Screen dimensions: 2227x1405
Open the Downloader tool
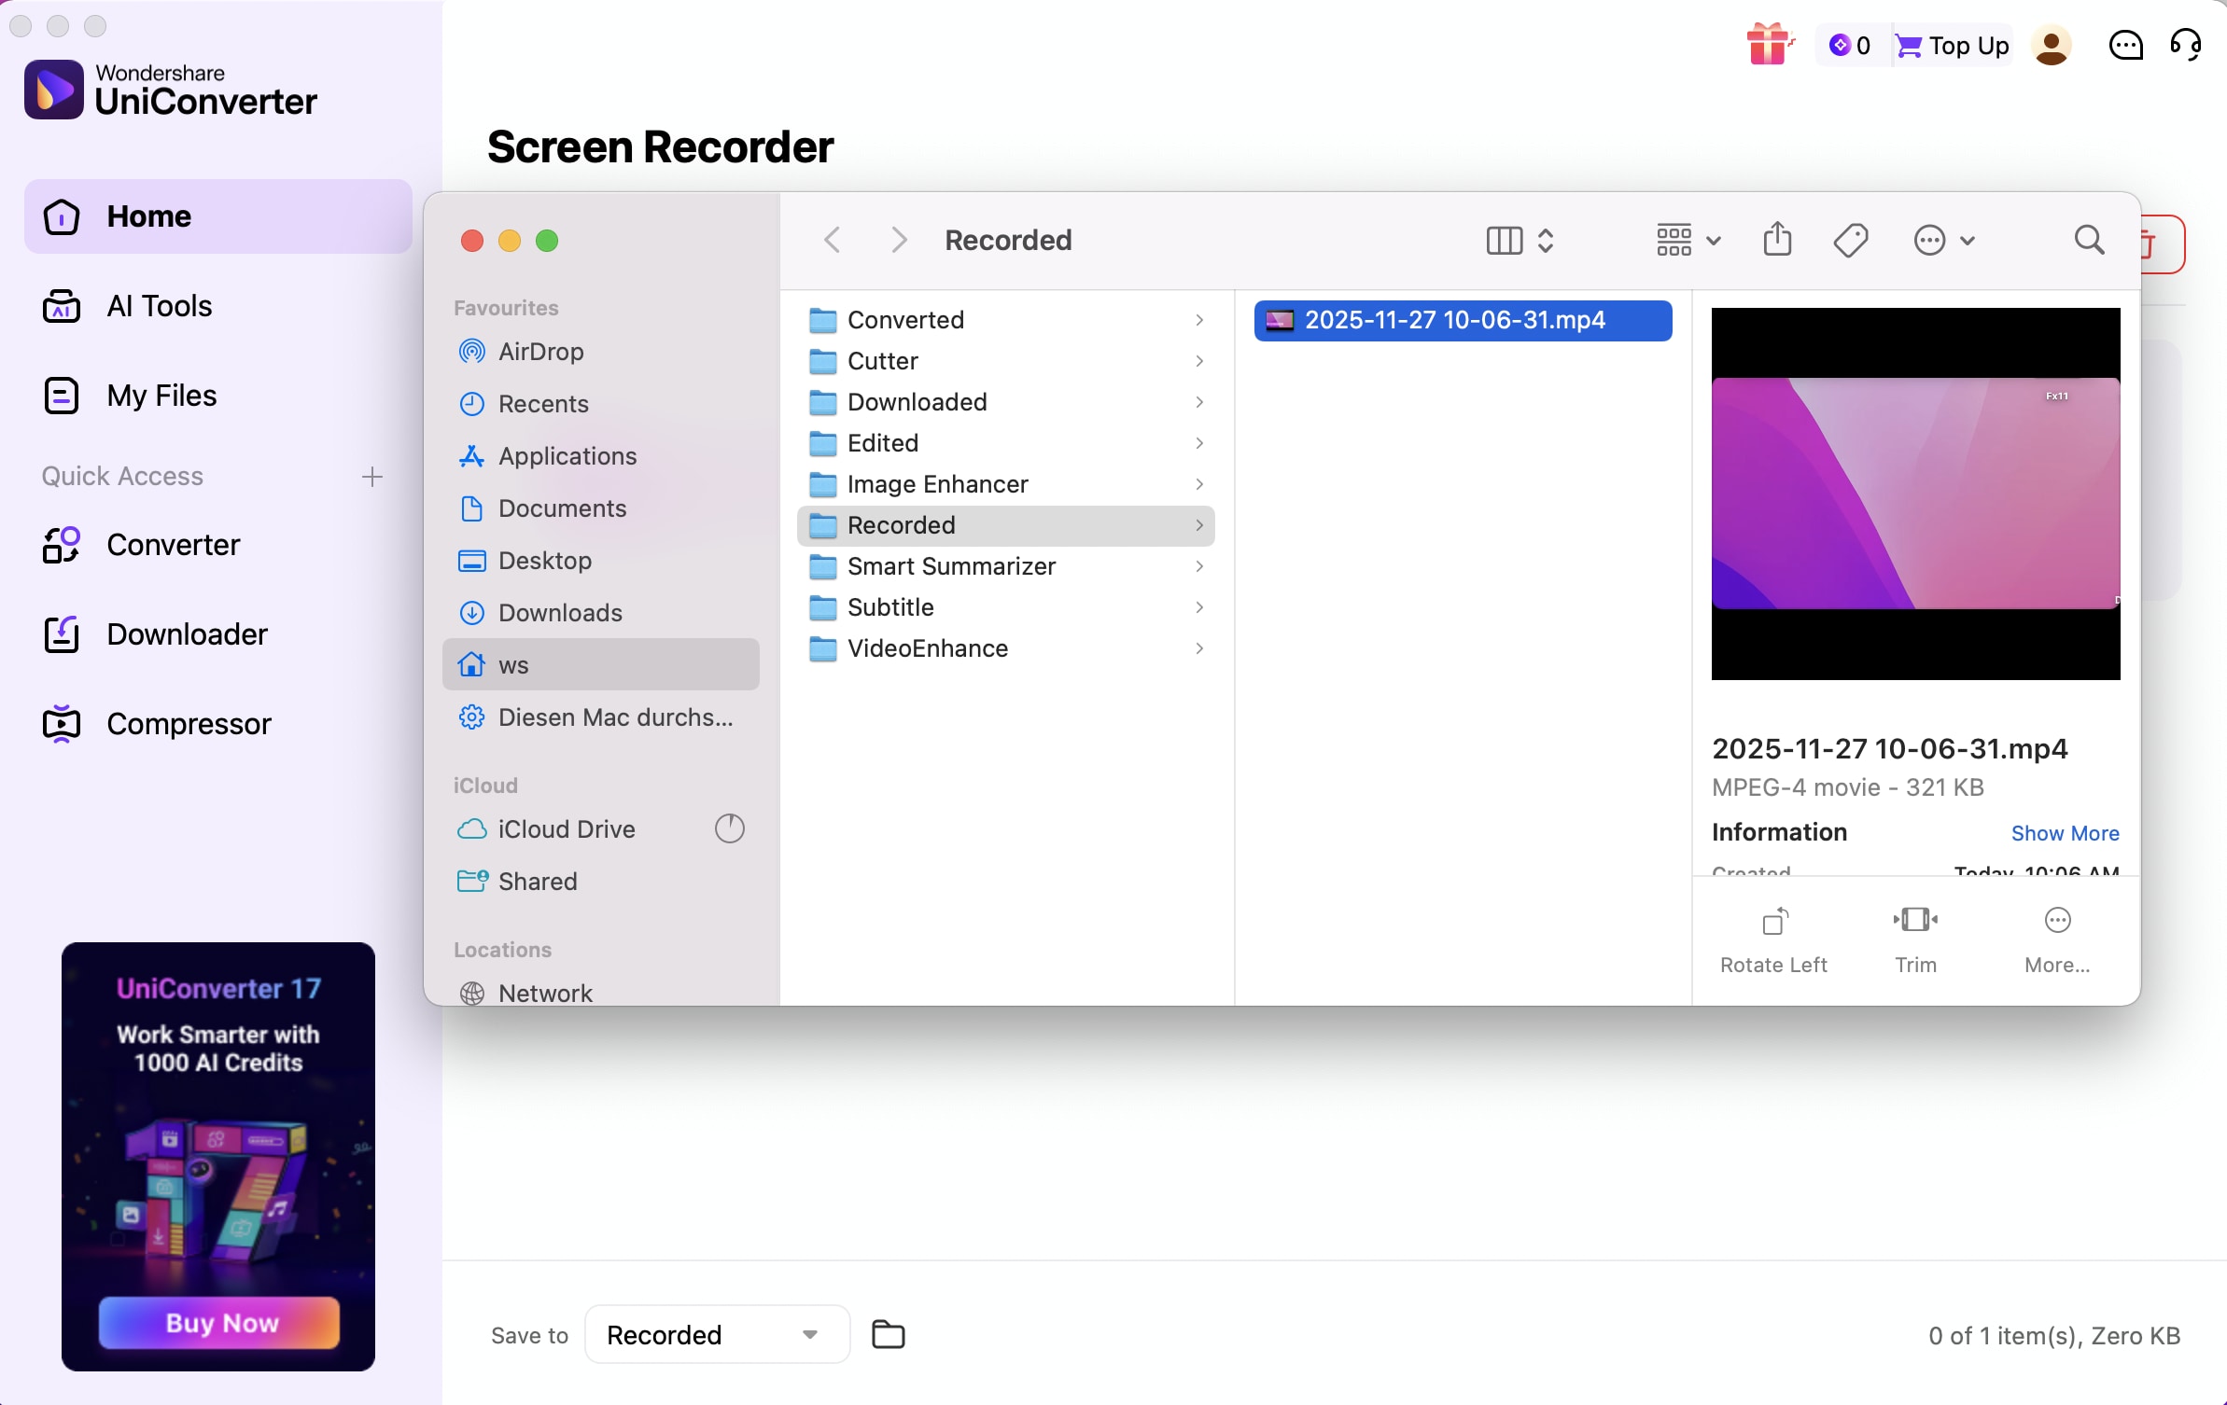point(189,633)
